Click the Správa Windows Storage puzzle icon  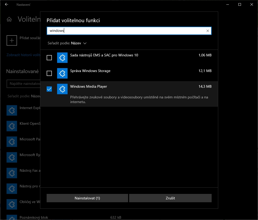62,73
